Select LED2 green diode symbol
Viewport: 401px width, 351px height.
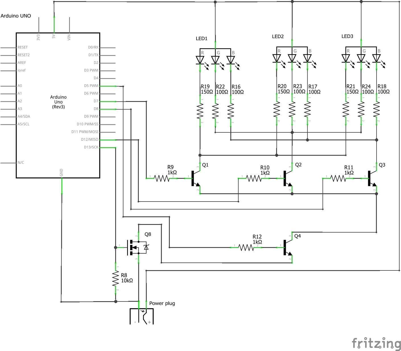pyautogui.click(x=292, y=58)
